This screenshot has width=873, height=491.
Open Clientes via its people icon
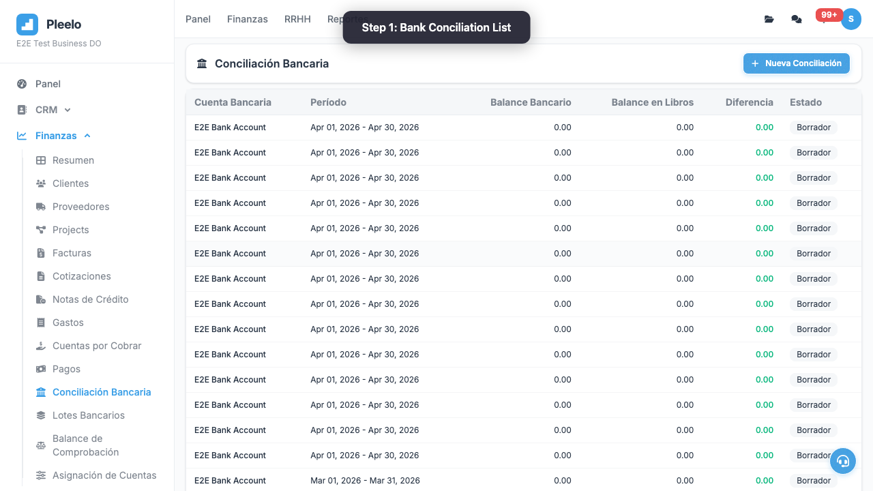tap(41, 183)
